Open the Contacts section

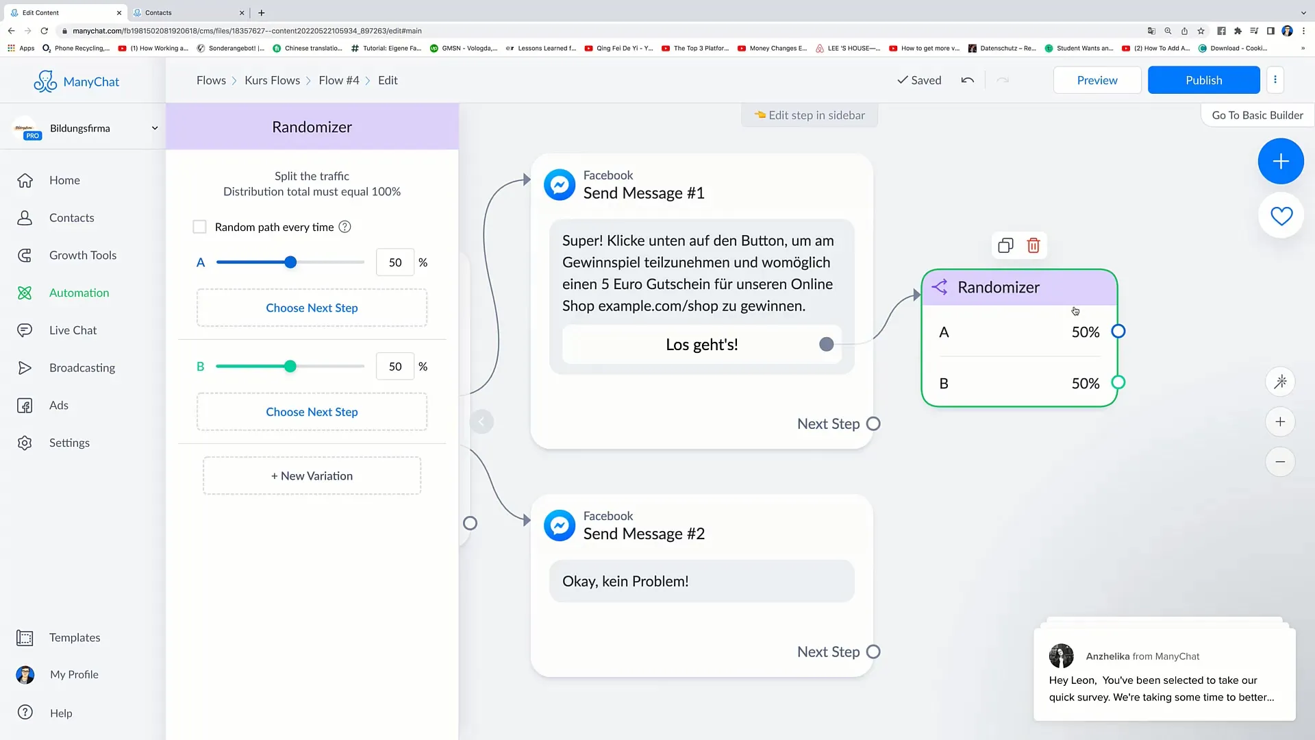pos(71,218)
